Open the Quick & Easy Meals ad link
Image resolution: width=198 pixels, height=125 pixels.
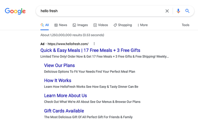pos(90,50)
